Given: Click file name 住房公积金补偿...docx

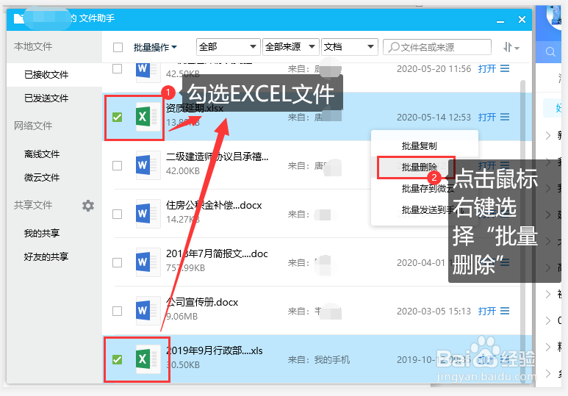Looking at the screenshot, I should [214, 205].
